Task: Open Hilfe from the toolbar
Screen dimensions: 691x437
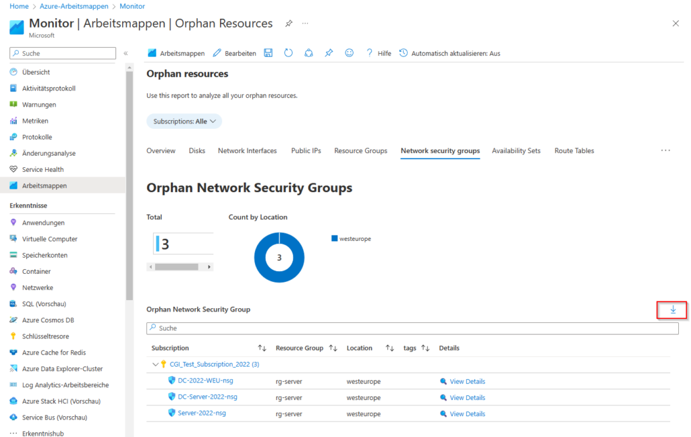Action: click(x=379, y=53)
